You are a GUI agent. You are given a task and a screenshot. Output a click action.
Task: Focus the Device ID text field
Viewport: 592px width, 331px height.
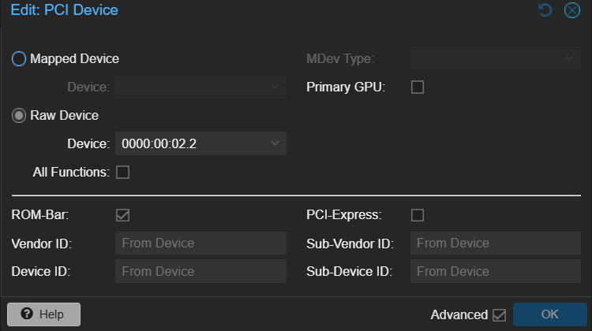point(200,272)
